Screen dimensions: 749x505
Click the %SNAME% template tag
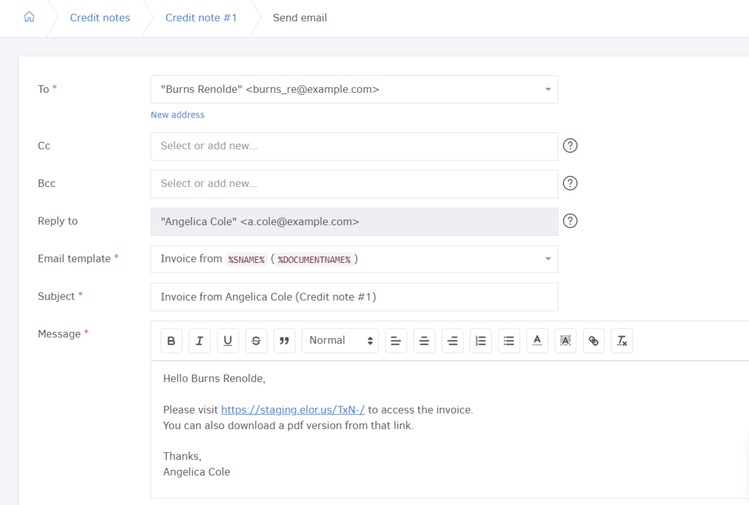246,259
